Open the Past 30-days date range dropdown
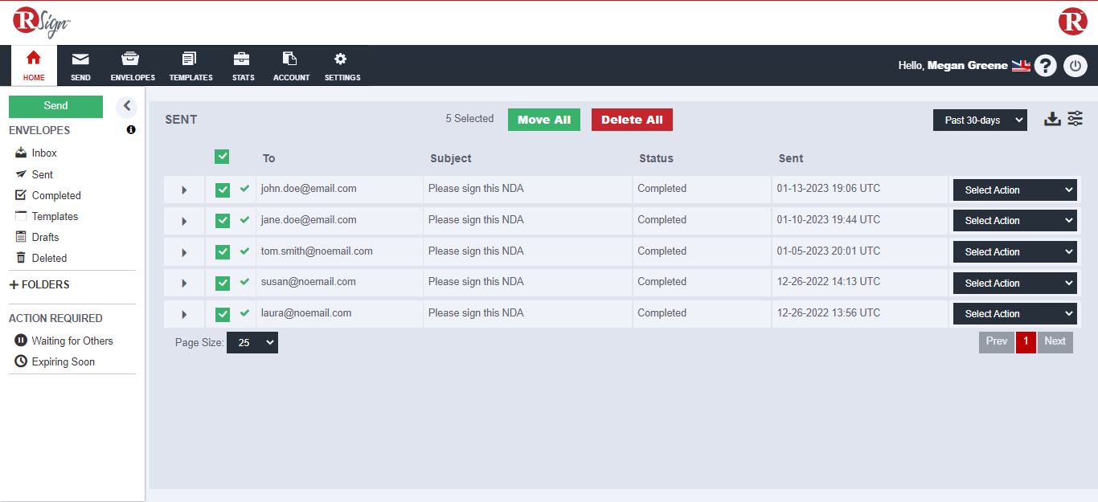 tap(980, 120)
